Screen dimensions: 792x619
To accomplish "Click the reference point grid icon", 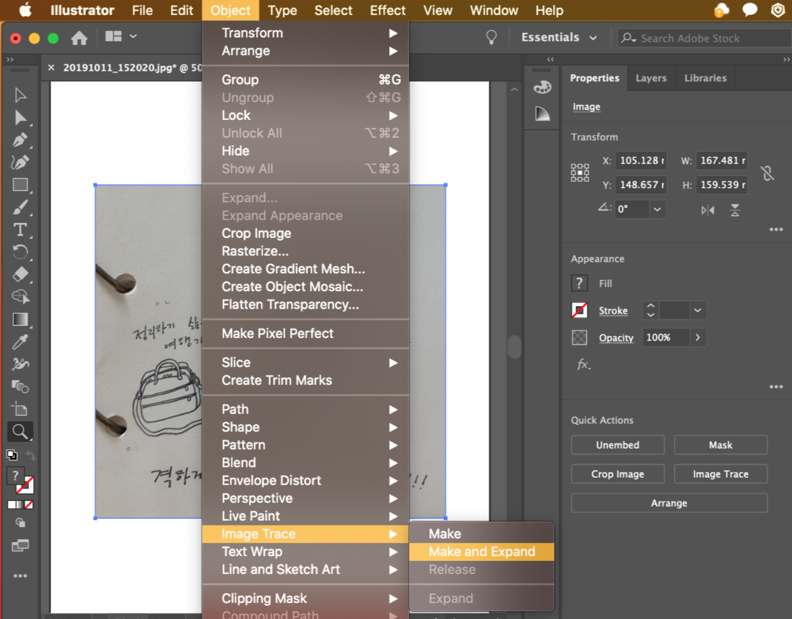I will (580, 173).
